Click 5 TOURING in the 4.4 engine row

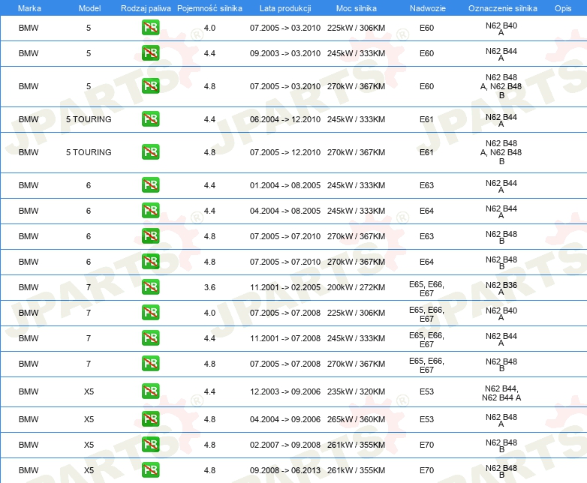(89, 119)
